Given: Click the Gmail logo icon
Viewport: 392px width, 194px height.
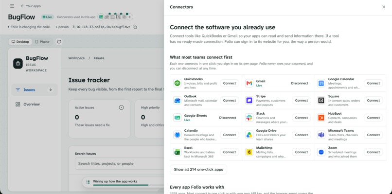Looking at the screenshot, I should coord(249,83).
